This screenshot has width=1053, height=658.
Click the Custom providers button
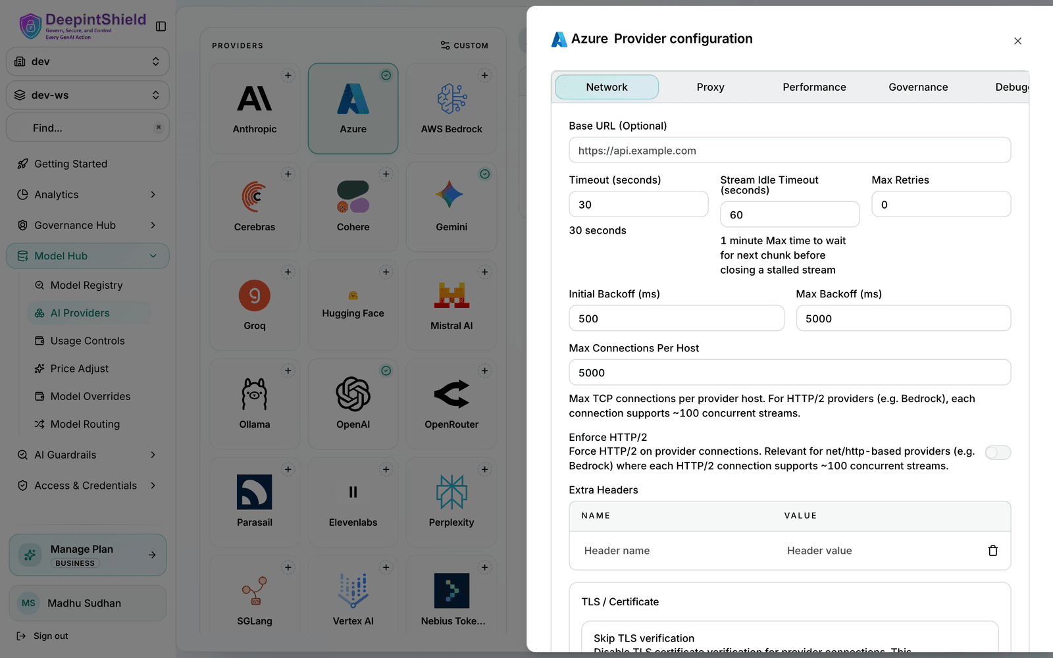pyautogui.click(x=464, y=45)
